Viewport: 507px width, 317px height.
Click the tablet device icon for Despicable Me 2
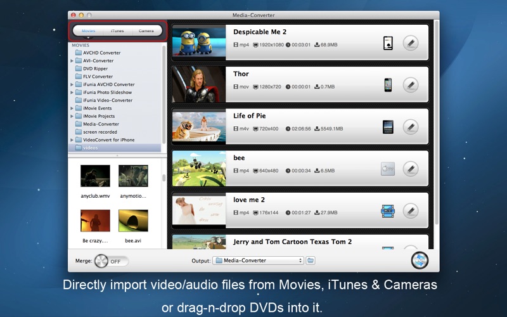[x=388, y=43]
